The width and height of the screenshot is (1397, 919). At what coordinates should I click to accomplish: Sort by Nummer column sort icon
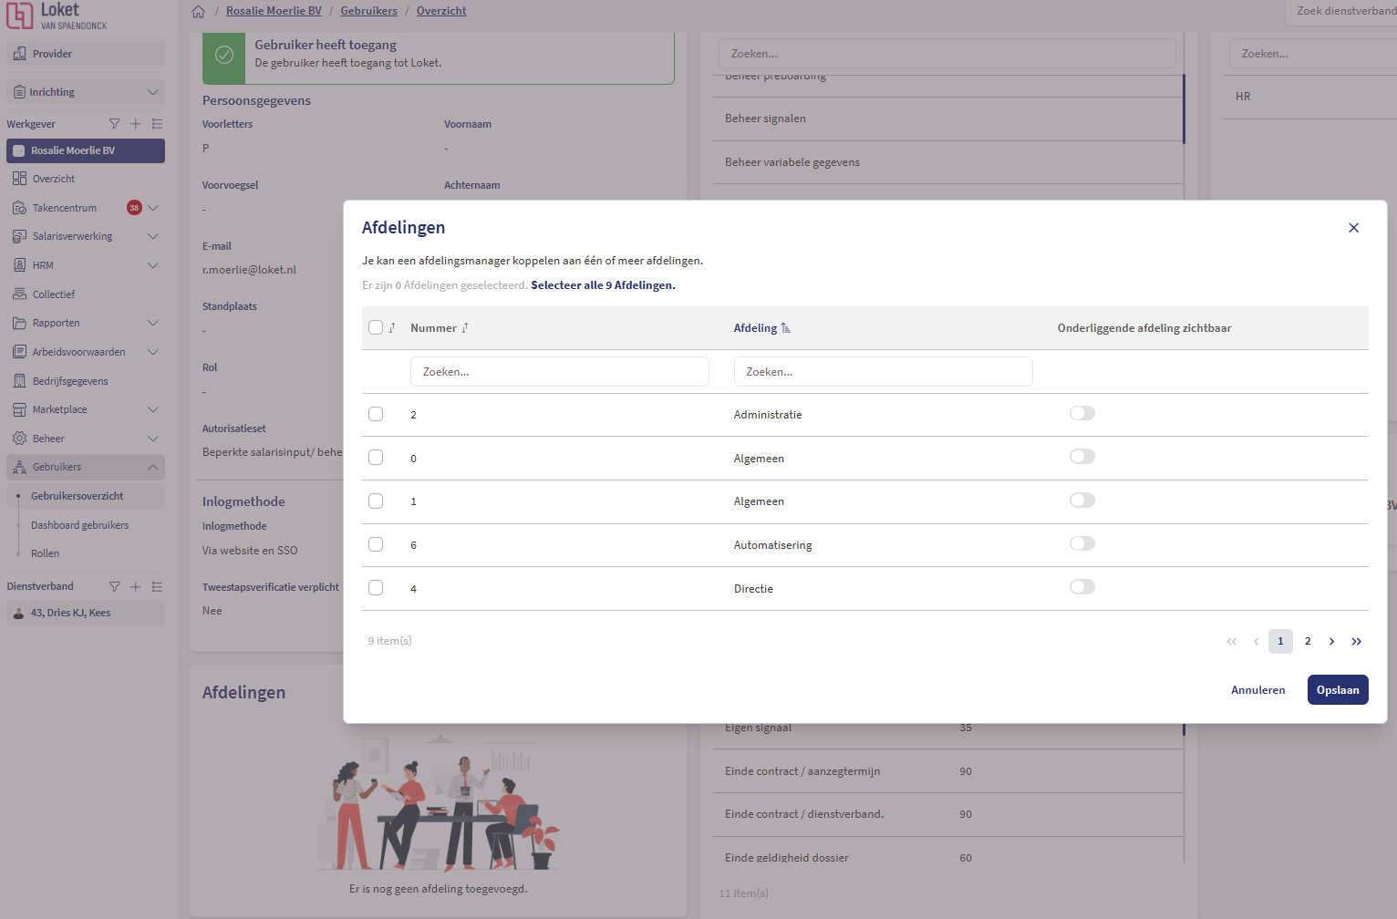[465, 328]
